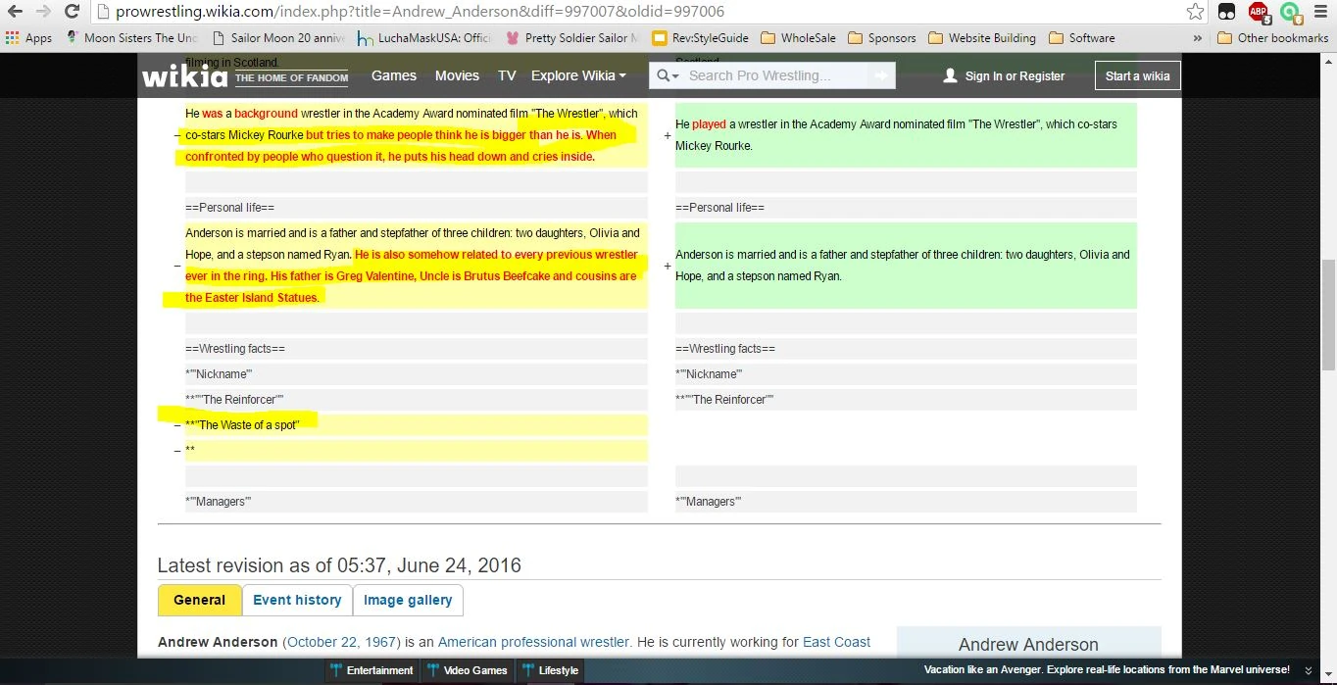Image resolution: width=1337 pixels, height=685 pixels.
Task: Submit search with the arrow button
Action: pyautogui.click(x=881, y=75)
